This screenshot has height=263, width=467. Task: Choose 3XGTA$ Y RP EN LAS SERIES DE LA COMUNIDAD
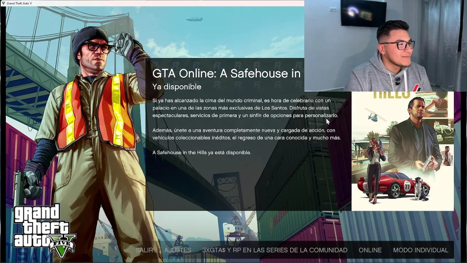(275, 250)
